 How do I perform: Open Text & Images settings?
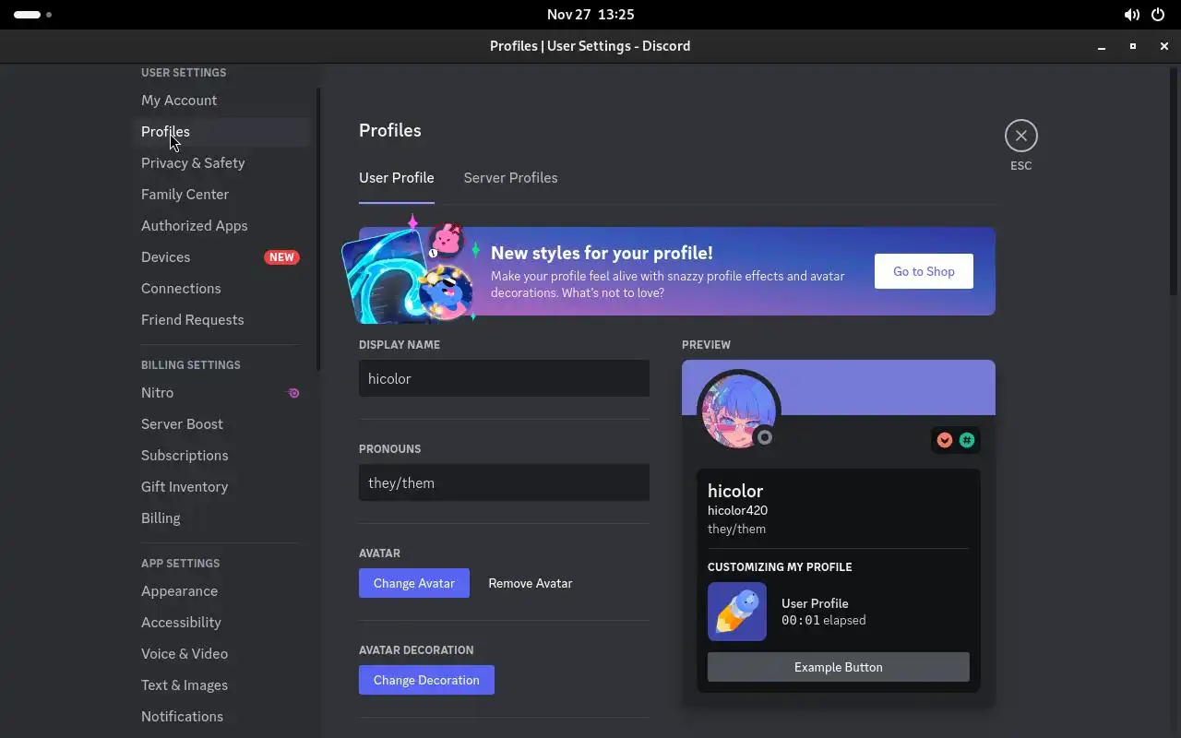(220, 685)
